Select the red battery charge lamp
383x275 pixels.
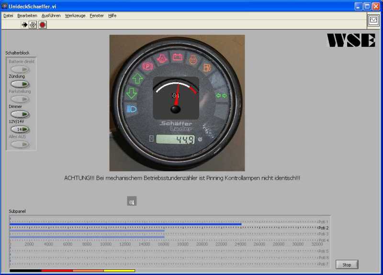pyautogui.click(x=177, y=57)
